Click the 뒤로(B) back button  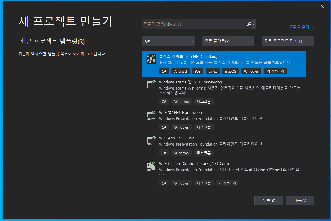click(x=268, y=201)
